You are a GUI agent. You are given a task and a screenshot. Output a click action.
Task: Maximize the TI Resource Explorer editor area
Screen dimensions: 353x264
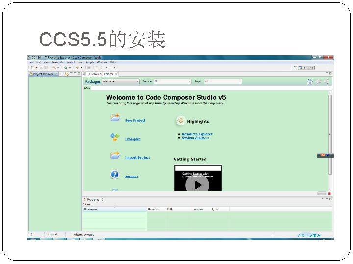point(330,73)
